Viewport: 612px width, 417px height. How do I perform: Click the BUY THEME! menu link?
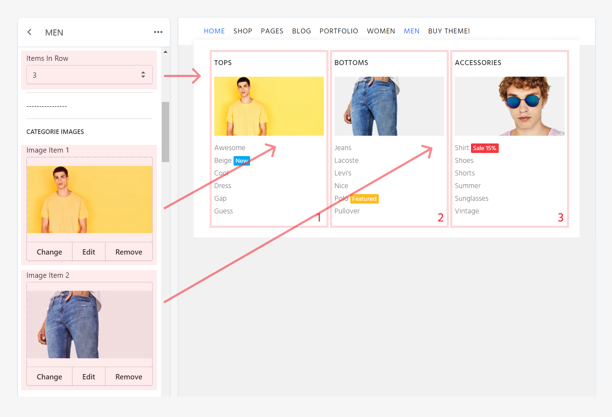click(449, 31)
